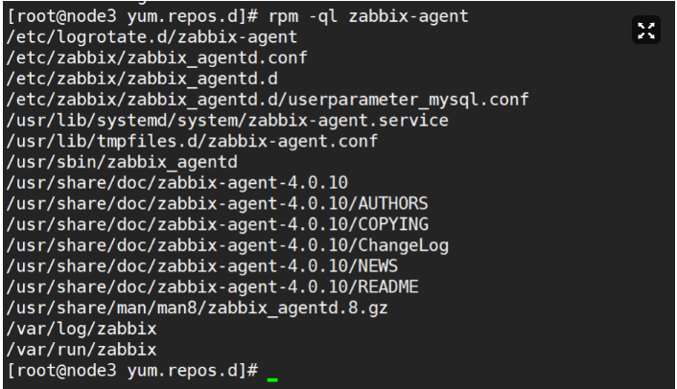The width and height of the screenshot is (677, 389).
Task: Select the NEWS file path
Action: (202, 266)
